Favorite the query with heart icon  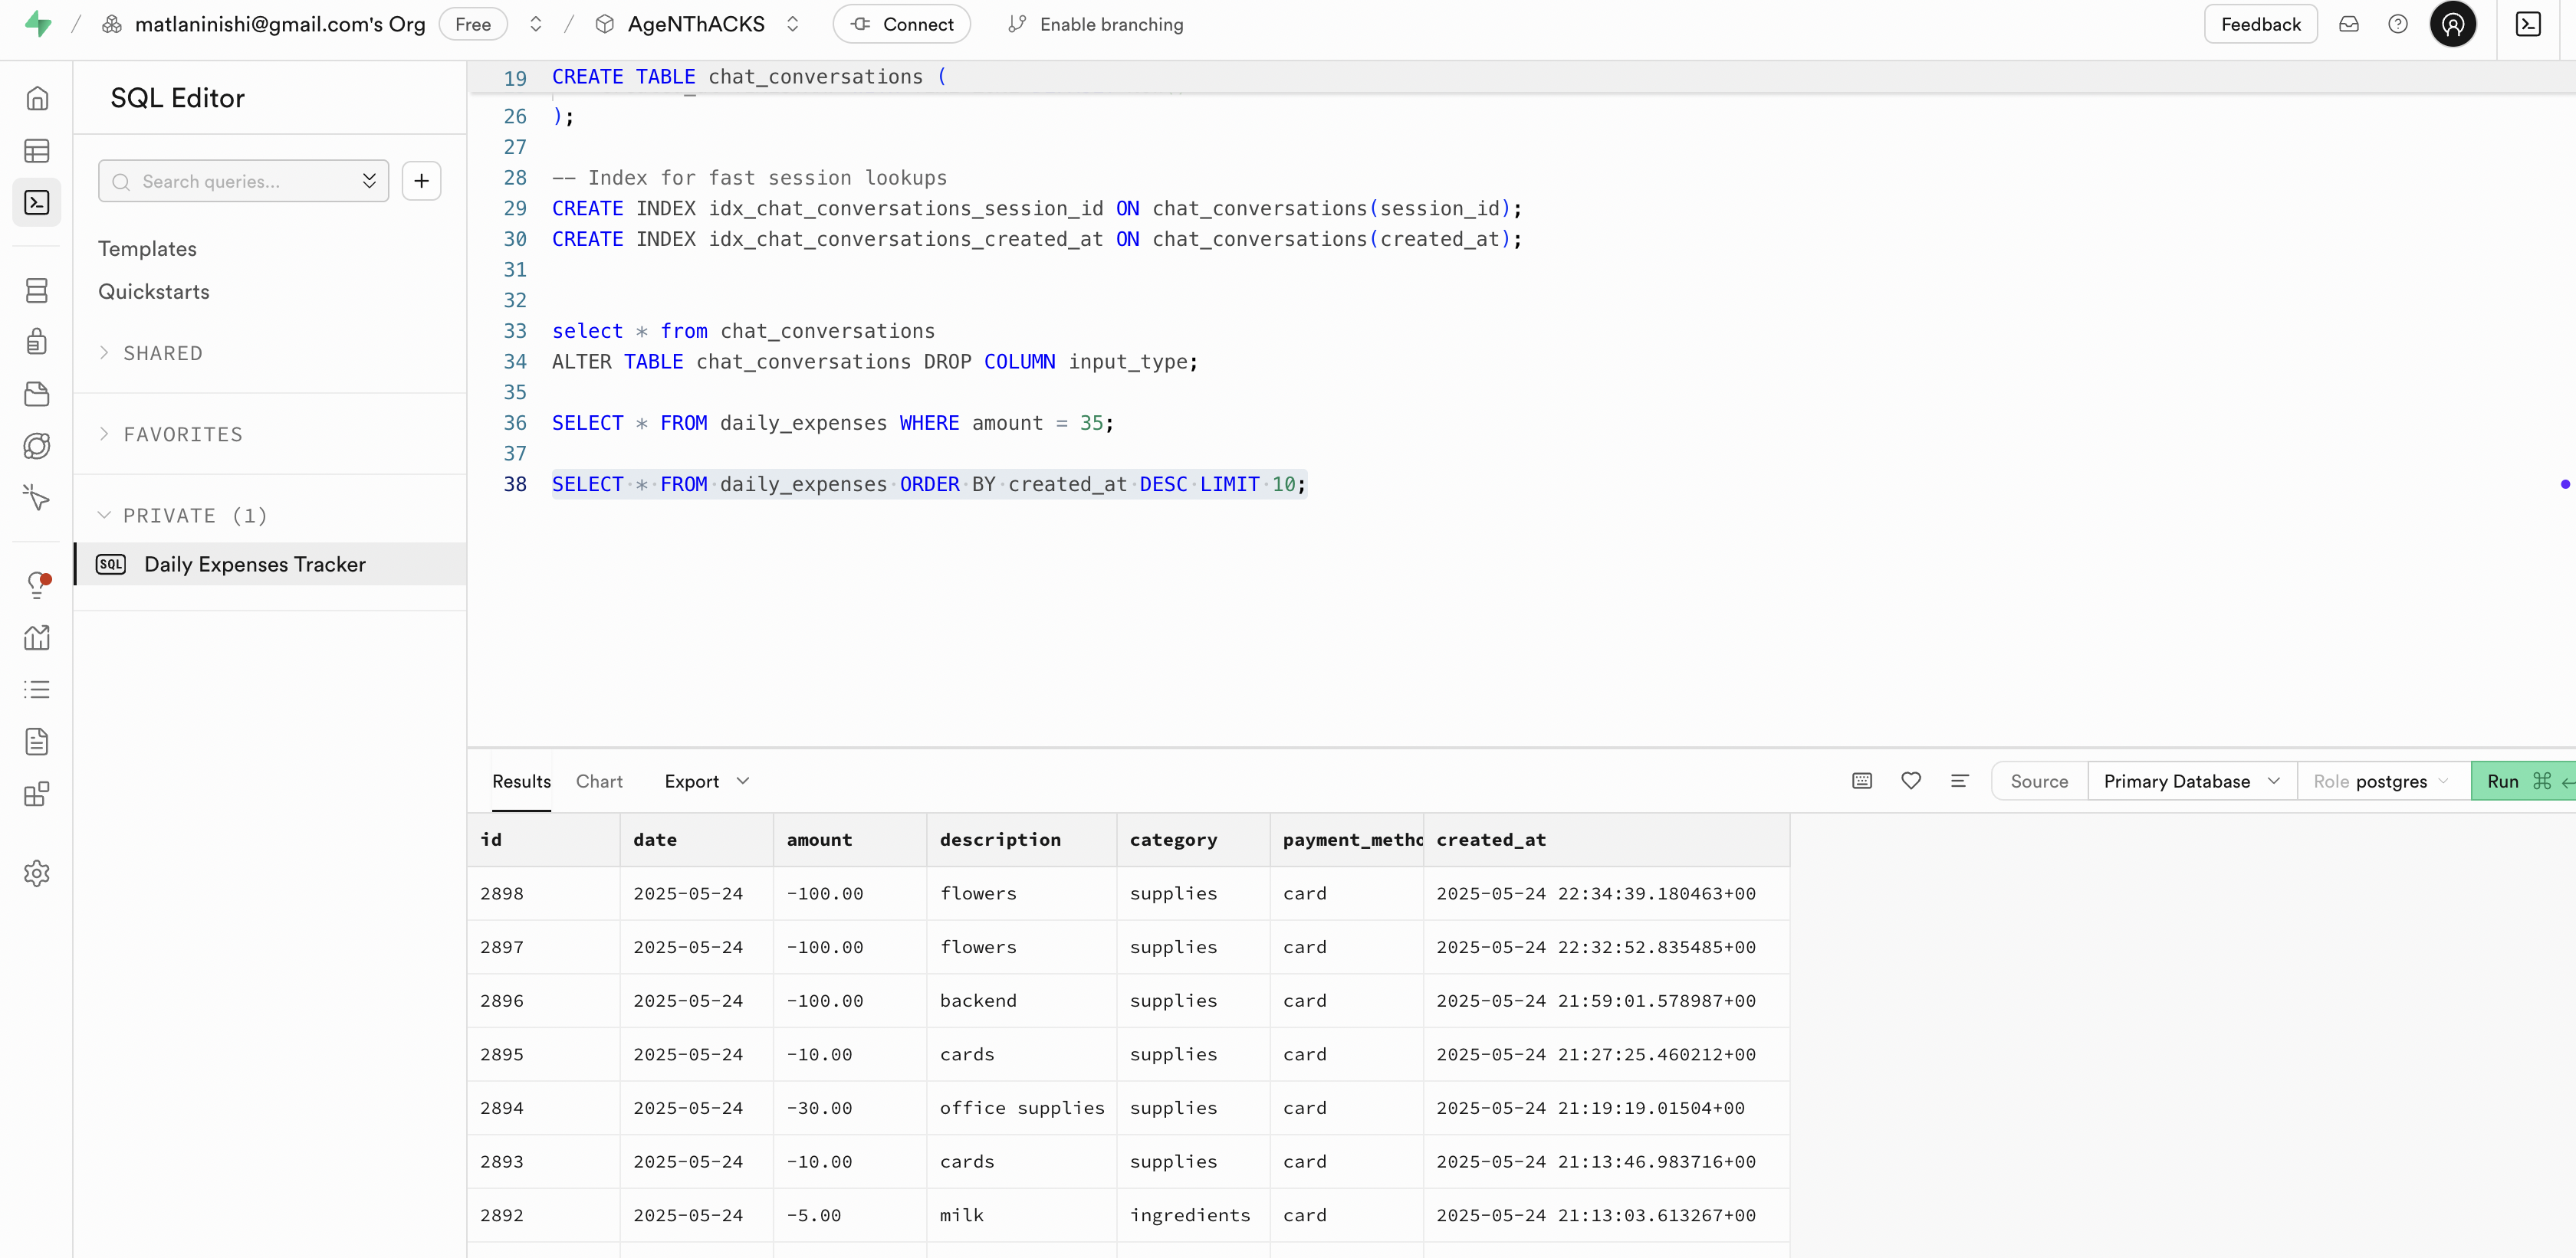(1910, 781)
